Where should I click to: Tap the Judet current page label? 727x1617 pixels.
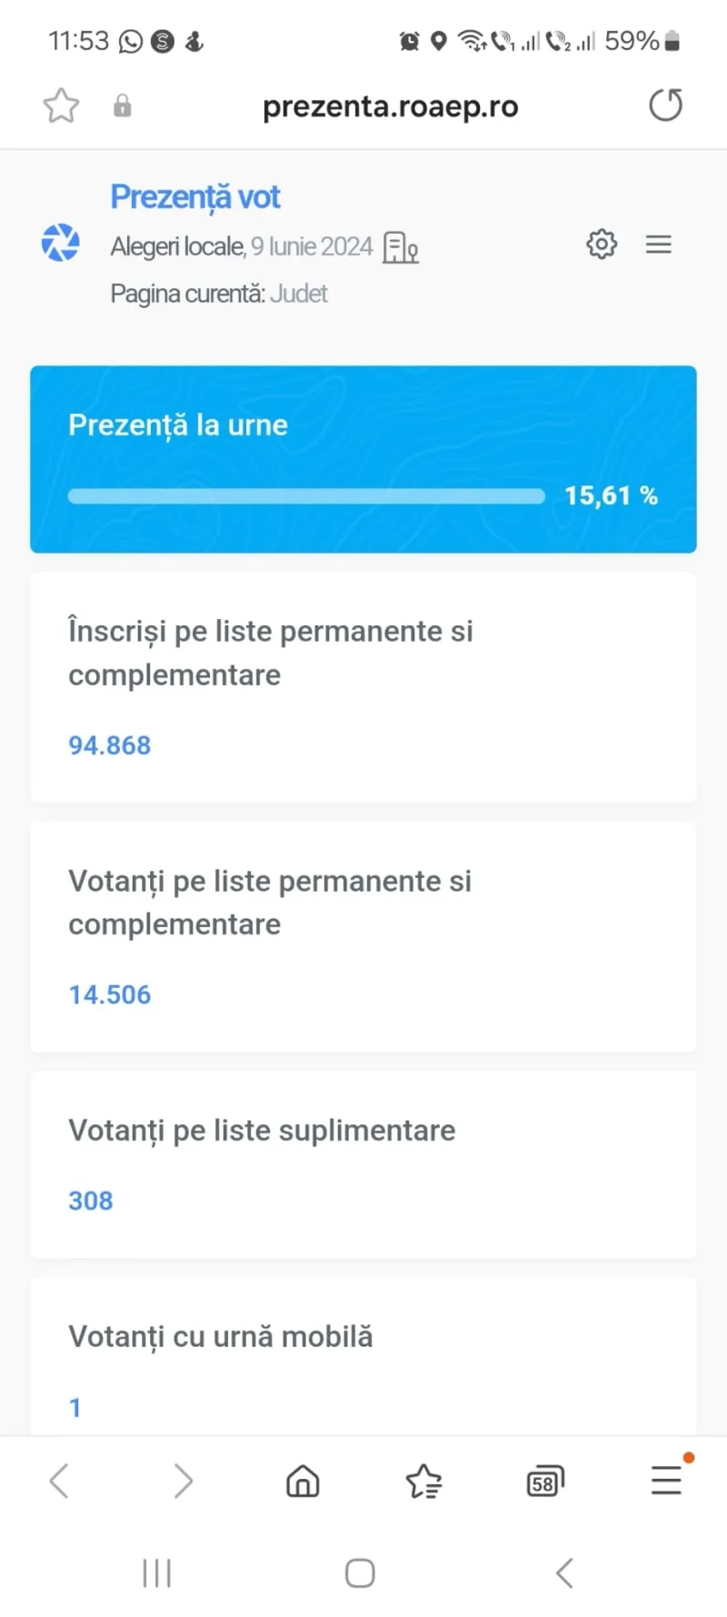[x=299, y=294]
